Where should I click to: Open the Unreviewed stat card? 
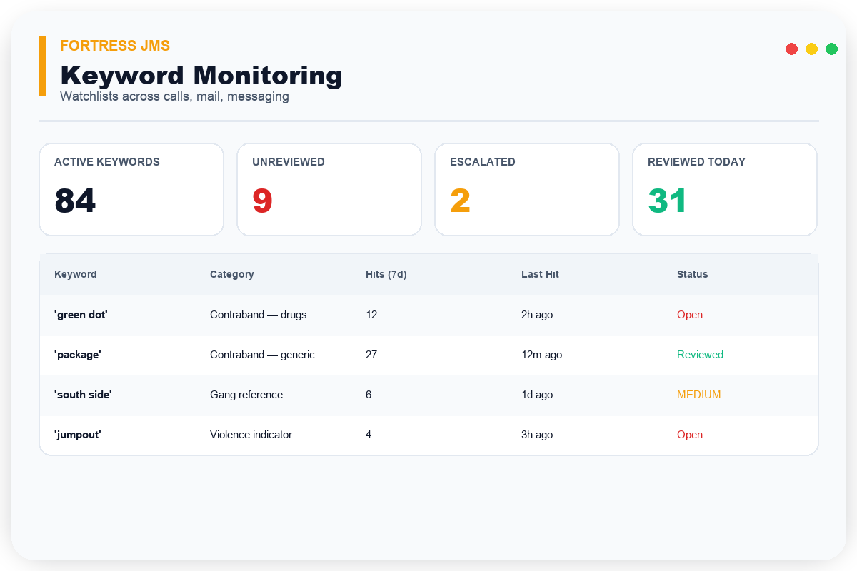tap(329, 189)
